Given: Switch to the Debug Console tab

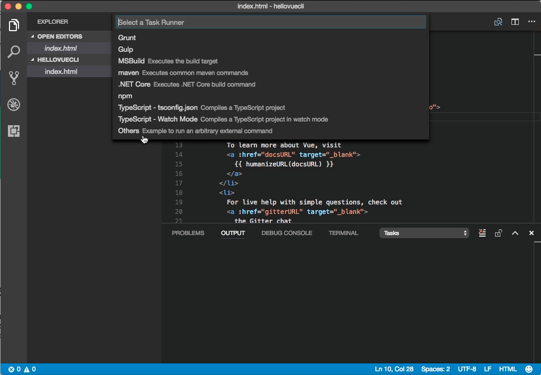Looking at the screenshot, I should click(287, 233).
